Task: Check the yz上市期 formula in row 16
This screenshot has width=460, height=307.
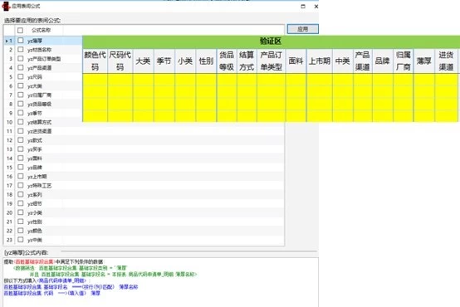Action: (20, 176)
